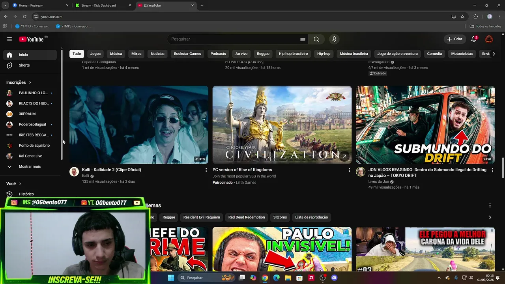The height and width of the screenshot is (284, 505).
Task: Open Kai Cenat Live subscription
Action: point(30,156)
